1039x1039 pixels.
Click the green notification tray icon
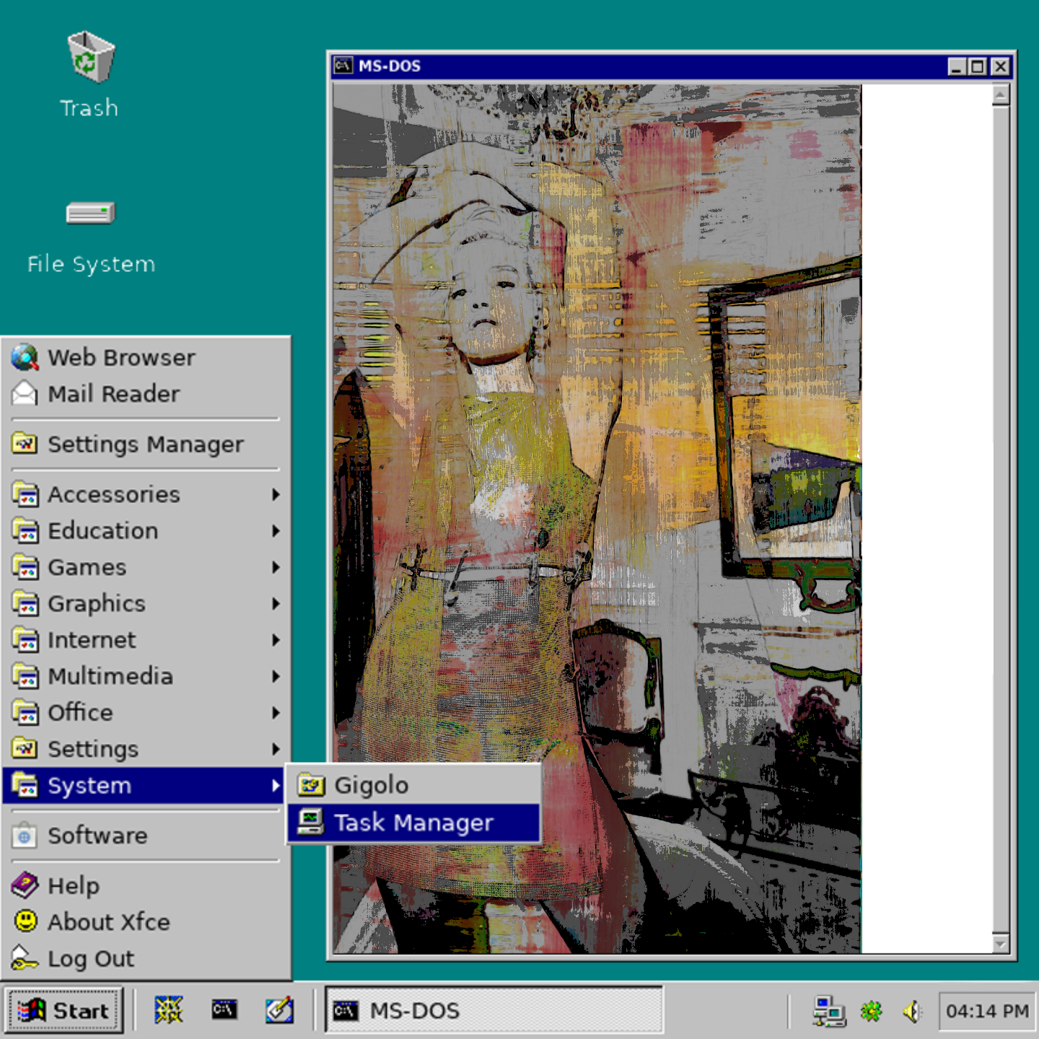(871, 1012)
